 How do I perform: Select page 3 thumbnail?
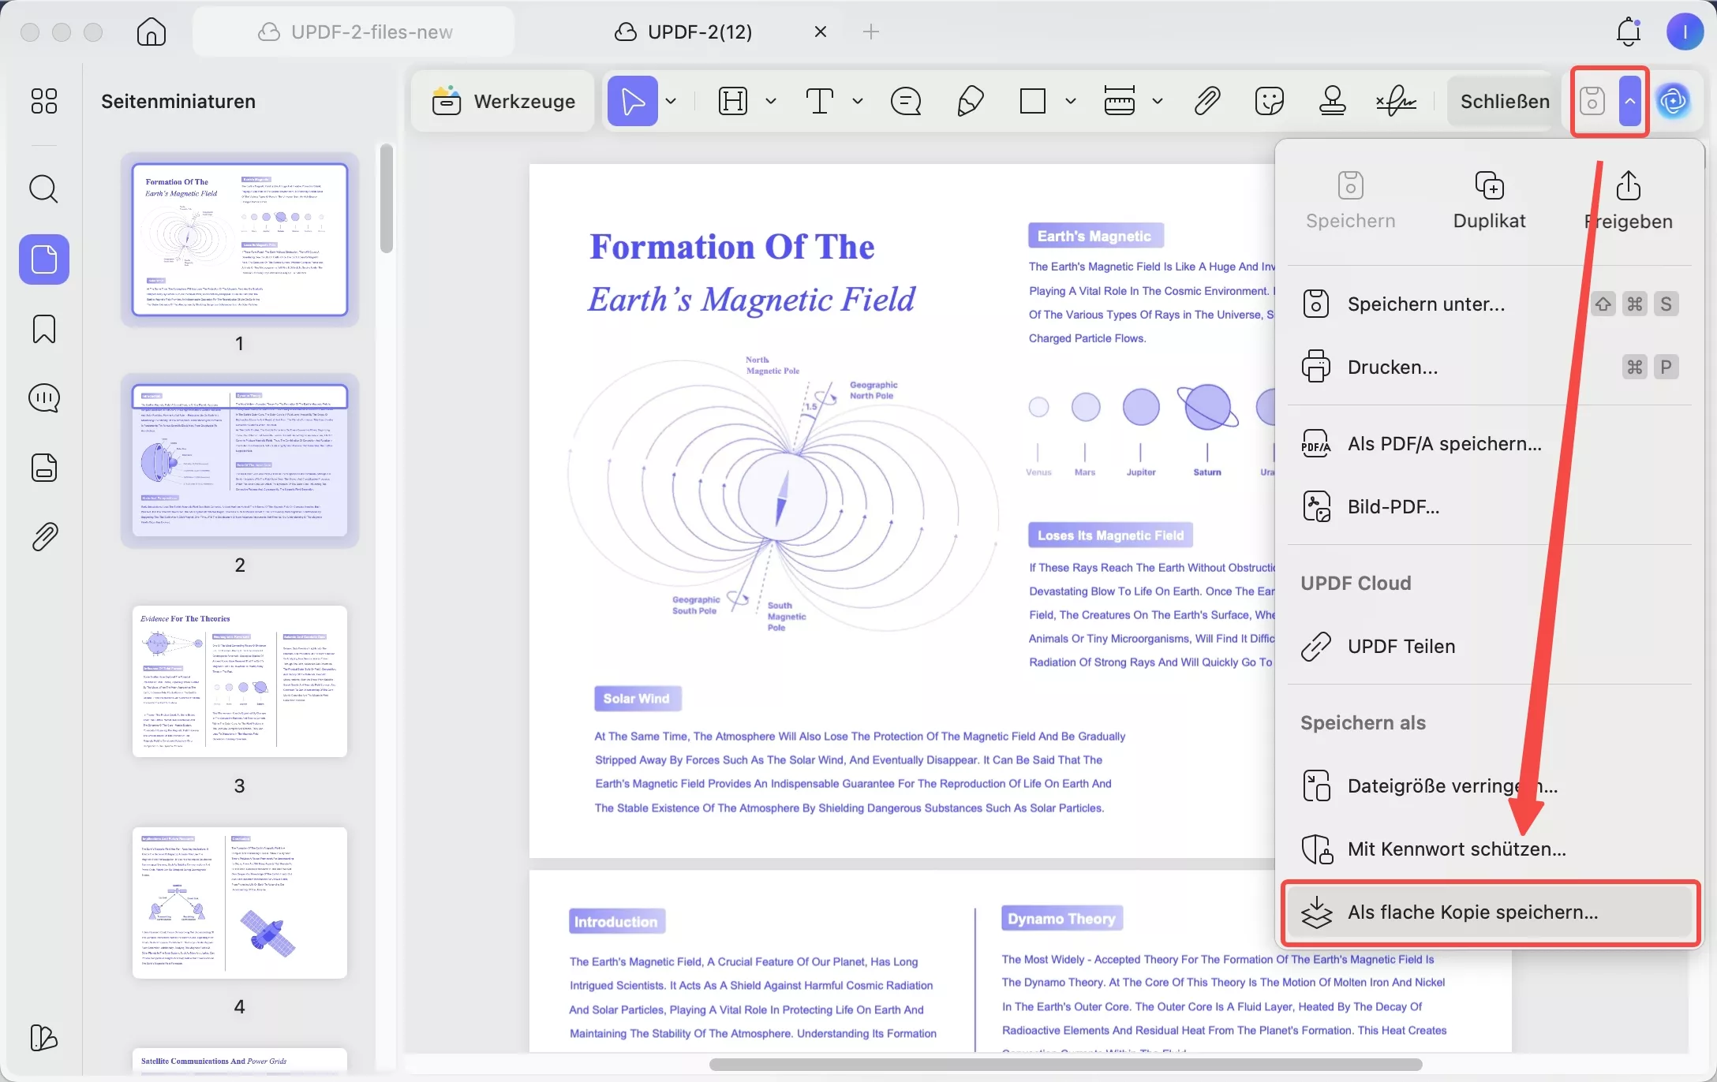pyautogui.click(x=240, y=681)
